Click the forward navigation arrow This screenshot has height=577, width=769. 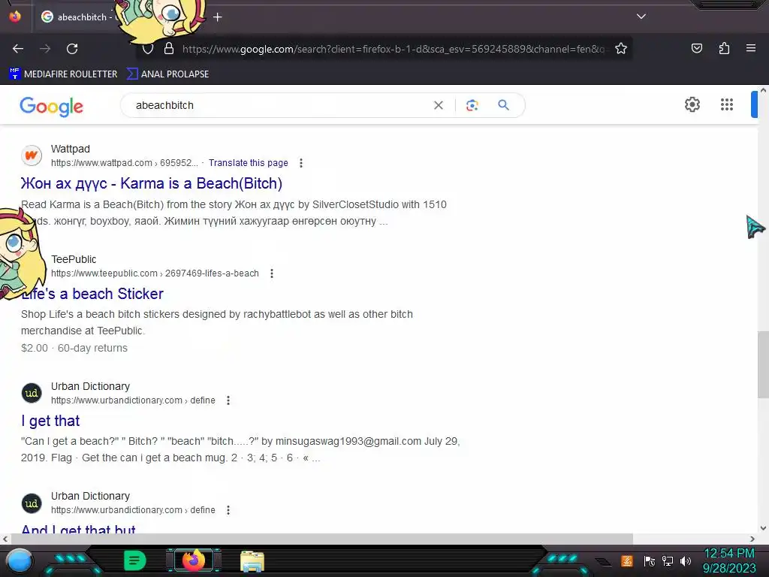point(45,49)
